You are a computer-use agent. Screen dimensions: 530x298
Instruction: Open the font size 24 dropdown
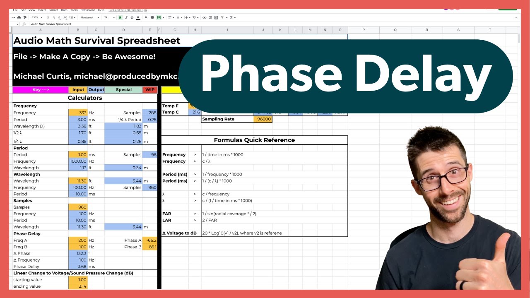[110, 17]
